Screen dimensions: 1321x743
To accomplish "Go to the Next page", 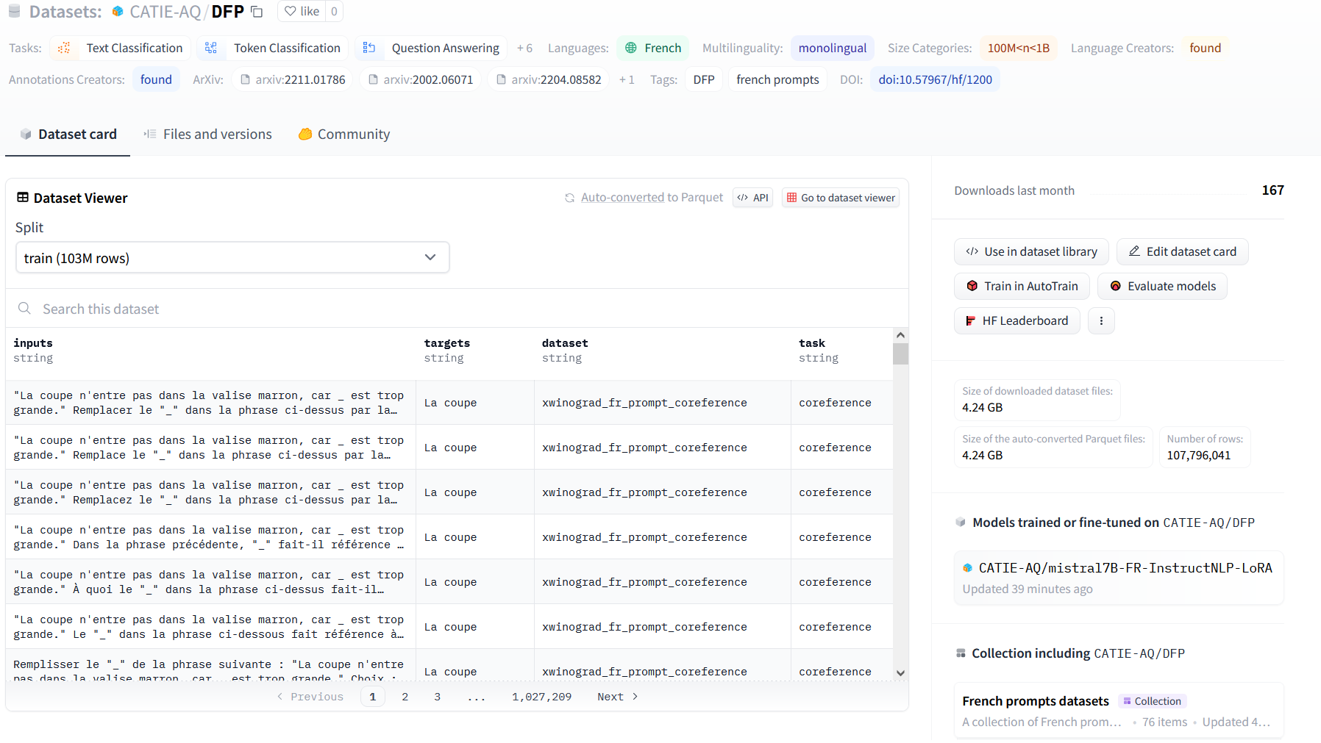I will (x=618, y=697).
